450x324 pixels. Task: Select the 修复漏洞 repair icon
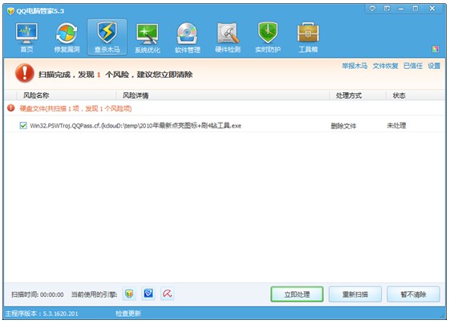click(x=67, y=37)
